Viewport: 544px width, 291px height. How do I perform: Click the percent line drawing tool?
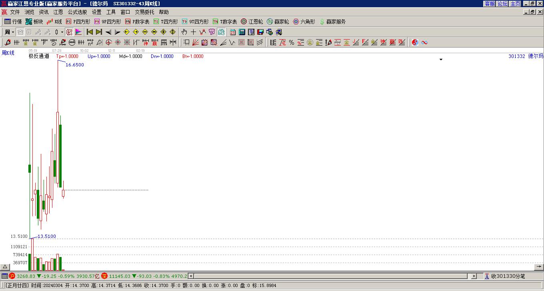pos(291,42)
